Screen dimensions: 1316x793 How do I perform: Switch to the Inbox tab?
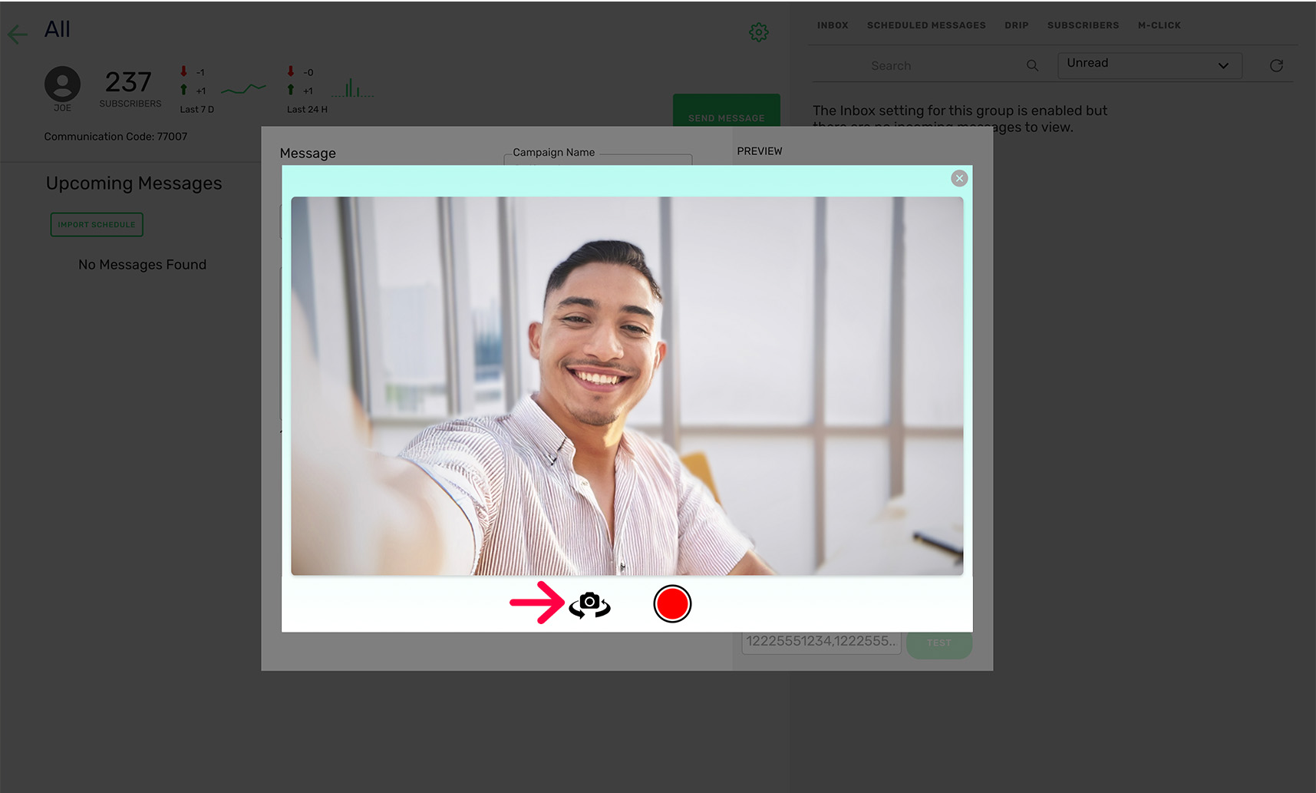coord(832,25)
